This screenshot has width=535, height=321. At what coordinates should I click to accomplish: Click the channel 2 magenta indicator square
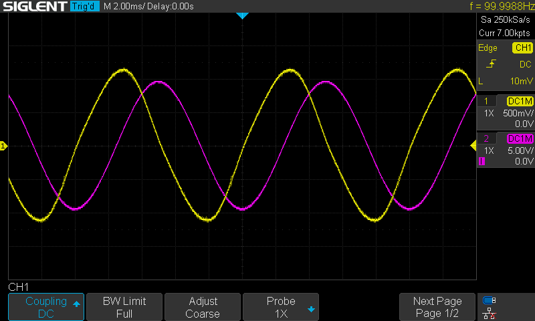click(x=481, y=161)
